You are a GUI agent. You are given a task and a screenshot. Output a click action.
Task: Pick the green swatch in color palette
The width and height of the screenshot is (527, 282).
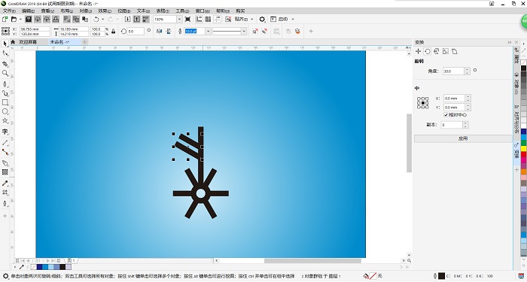pyautogui.click(x=523, y=143)
